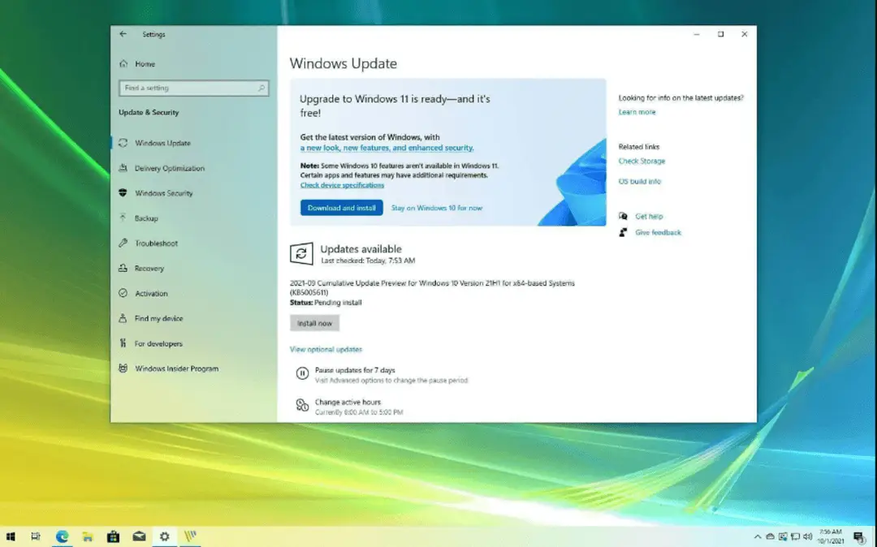Click the Get help chat icon
Screen dimensions: 877x547
point(623,216)
